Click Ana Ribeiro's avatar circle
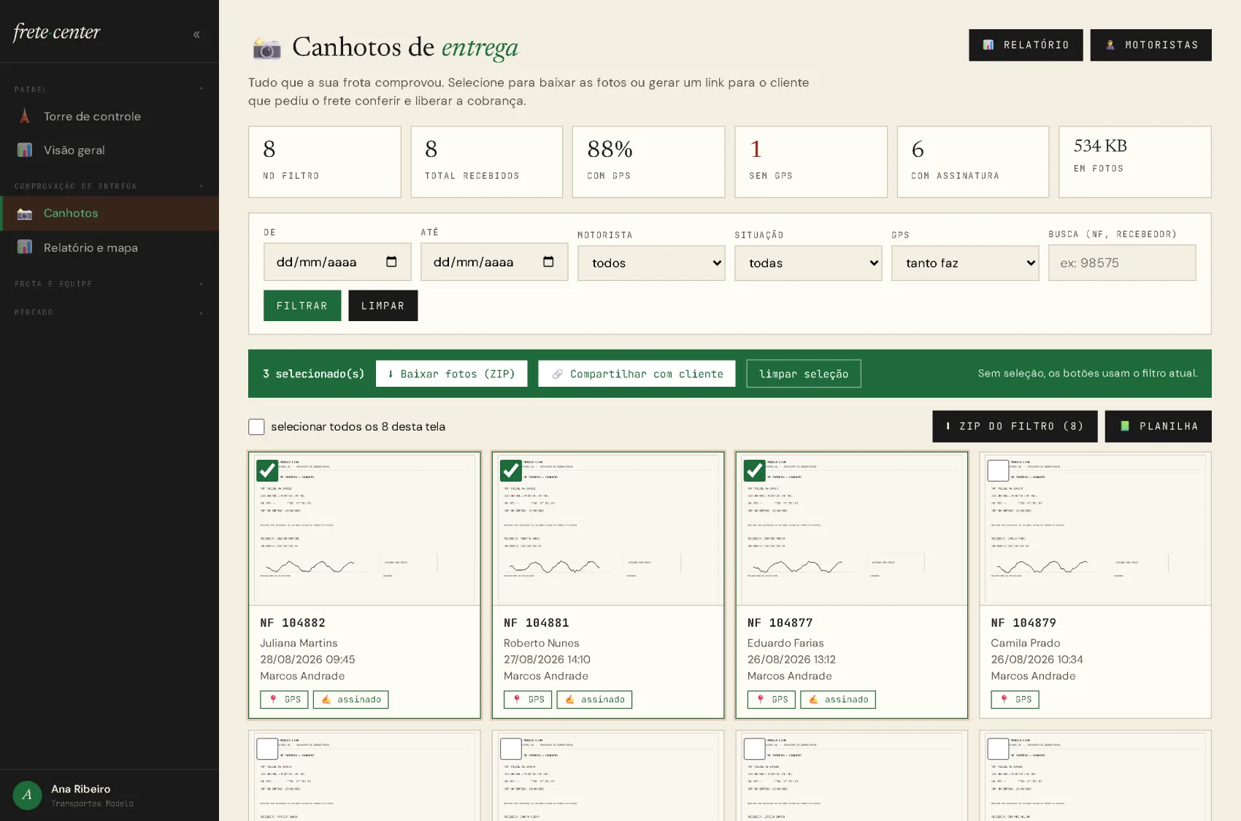The width and height of the screenshot is (1241, 821). tap(27, 795)
